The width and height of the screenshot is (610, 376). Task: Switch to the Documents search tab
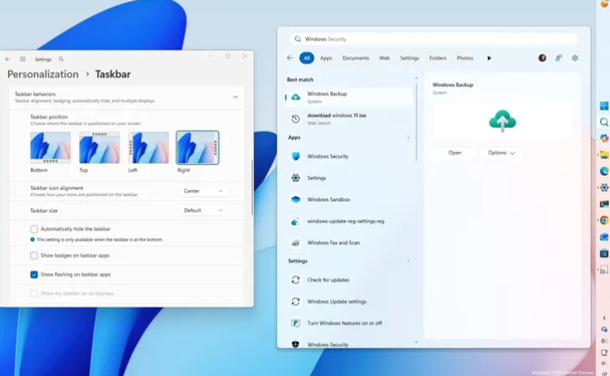click(355, 58)
